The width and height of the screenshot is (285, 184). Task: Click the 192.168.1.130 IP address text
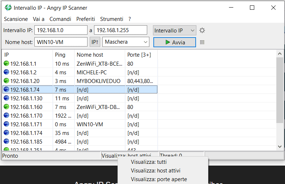[x=26, y=98]
